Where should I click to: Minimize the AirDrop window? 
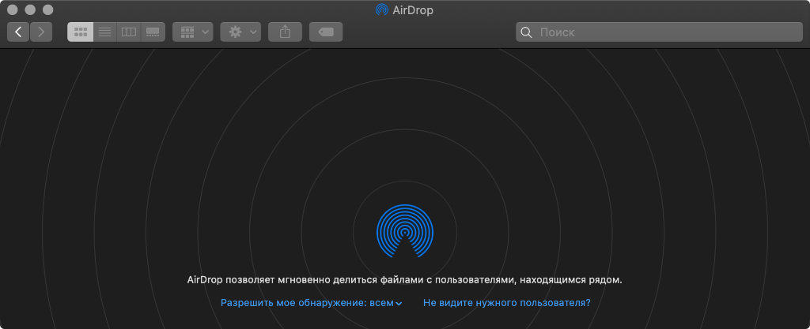click(31, 9)
